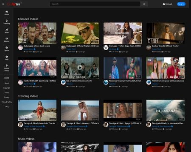This screenshot has height=152, width=191.
Task: Open channel avatar beside Ayaya video
Action: 106,125
